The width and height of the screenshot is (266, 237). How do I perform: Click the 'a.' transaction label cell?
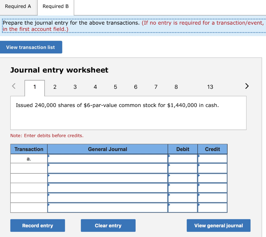(x=29, y=159)
